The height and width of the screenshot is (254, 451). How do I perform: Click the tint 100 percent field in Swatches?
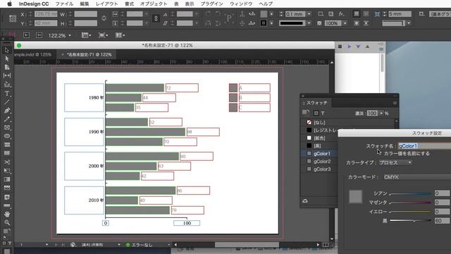[x=372, y=113]
